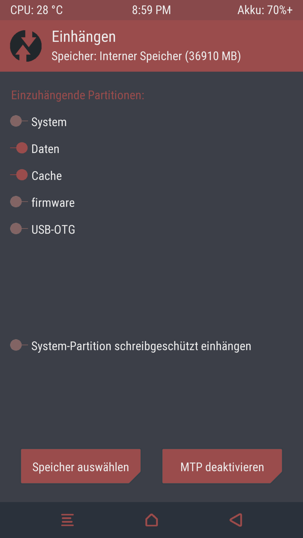Tap the CPU temperature readout
The height and width of the screenshot is (538, 303).
point(36,10)
